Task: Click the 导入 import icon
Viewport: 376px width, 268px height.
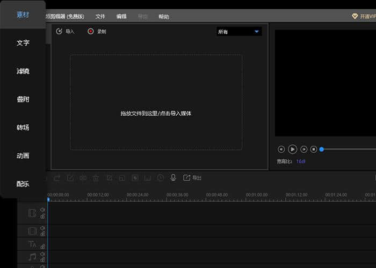Action: tap(60, 32)
